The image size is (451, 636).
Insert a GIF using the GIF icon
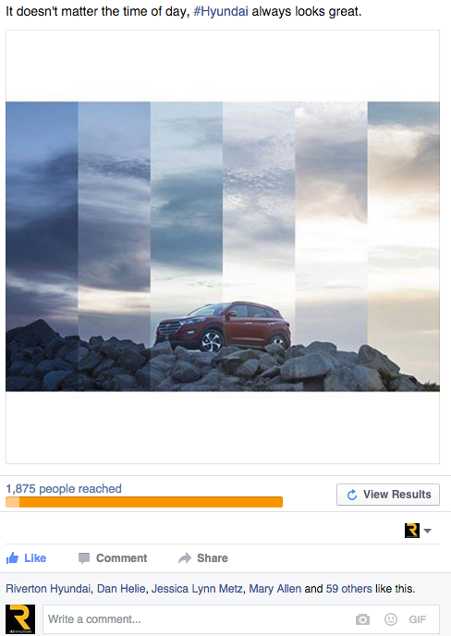pos(418,619)
